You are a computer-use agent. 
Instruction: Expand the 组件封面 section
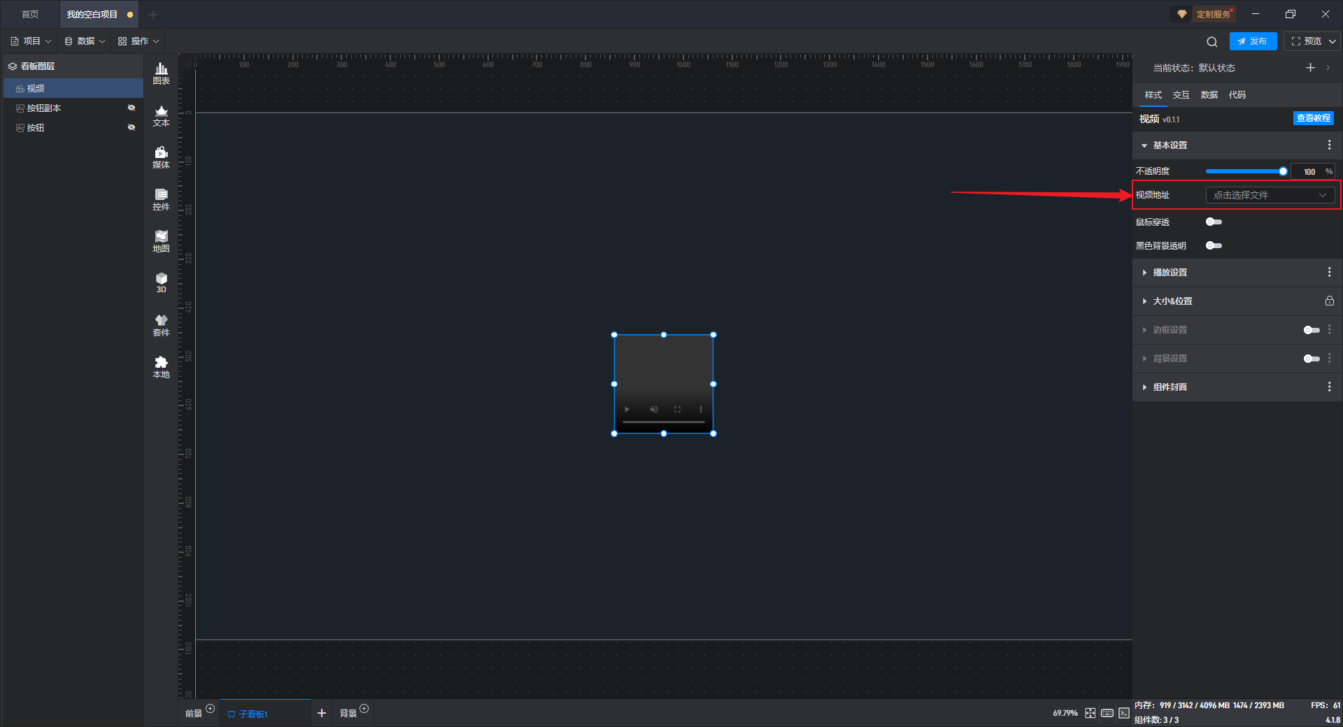point(1144,387)
